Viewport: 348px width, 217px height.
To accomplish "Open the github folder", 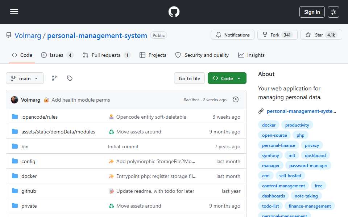I will coord(29,191).
